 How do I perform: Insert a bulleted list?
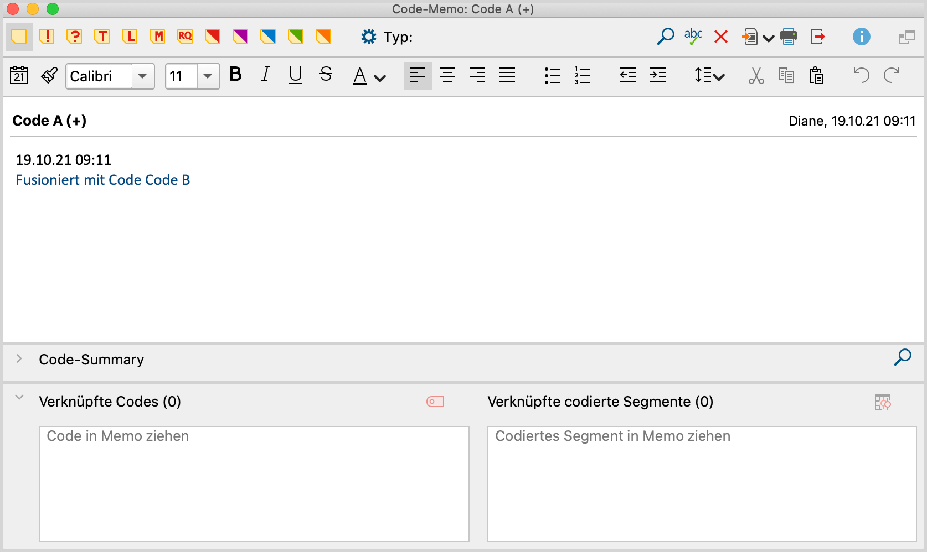(553, 76)
